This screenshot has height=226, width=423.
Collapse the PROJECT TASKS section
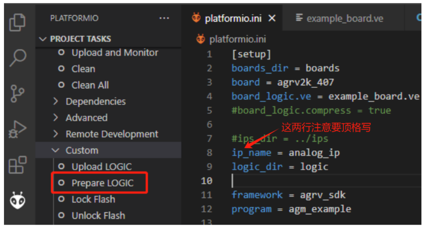[43, 39]
